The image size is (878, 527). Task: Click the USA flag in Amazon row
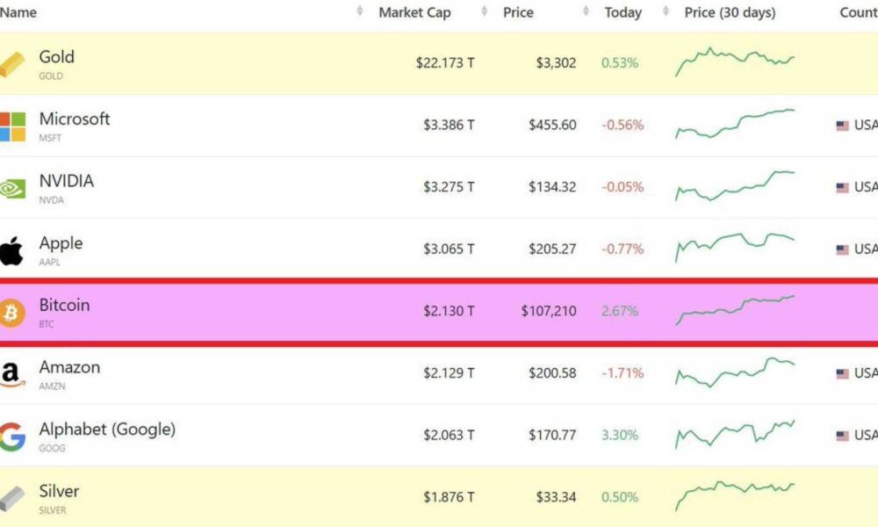pyautogui.click(x=842, y=373)
